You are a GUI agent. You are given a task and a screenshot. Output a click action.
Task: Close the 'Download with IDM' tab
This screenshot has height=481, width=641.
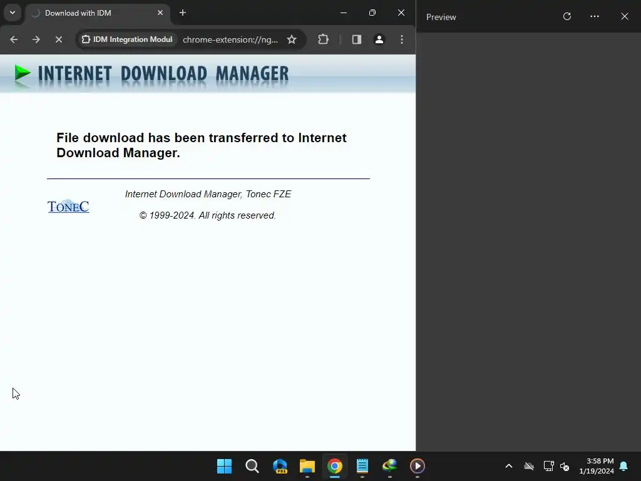pos(160,13)
